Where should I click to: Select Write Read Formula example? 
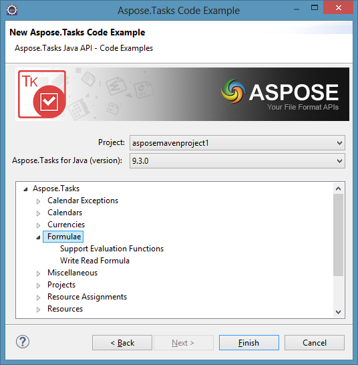(95, 261)
